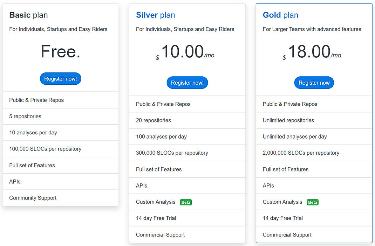
Task: Click the Beta badge next to Silver Custom Analysis
Action: (x=186, y=202)
